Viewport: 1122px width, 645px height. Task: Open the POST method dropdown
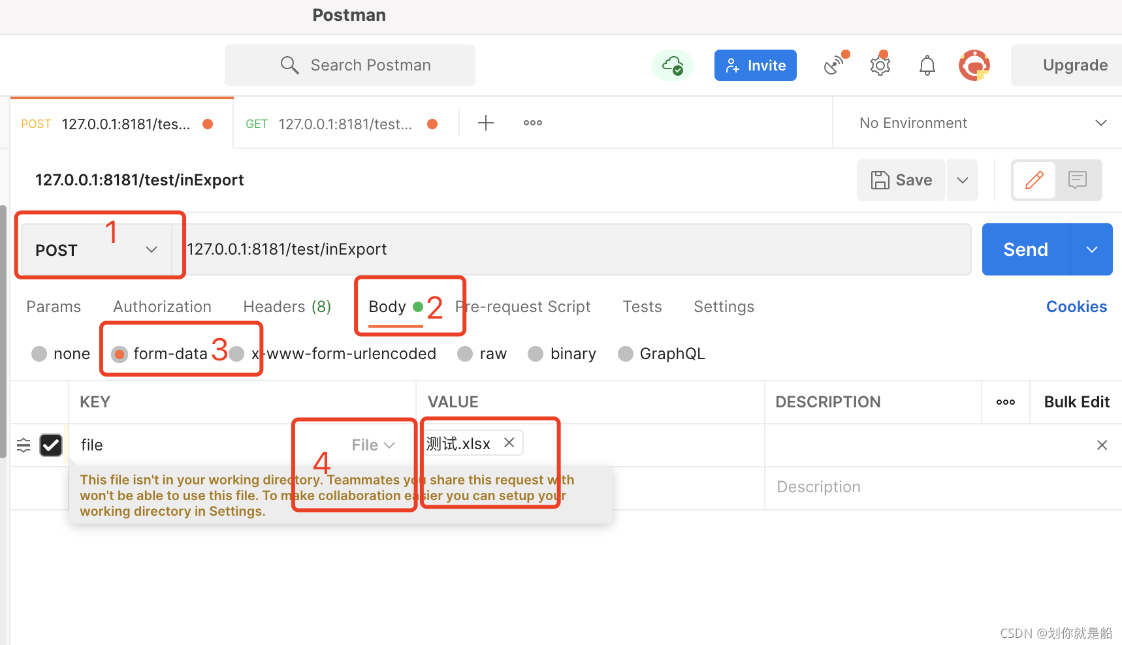point(97,250)
